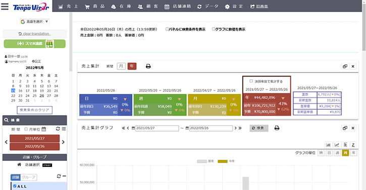Click end date 2022/05/26 red button
This screenshot has width=366, height=190.
click(x=34, y=147)
